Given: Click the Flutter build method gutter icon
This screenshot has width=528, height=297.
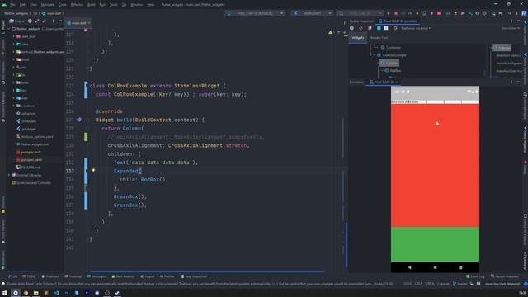Looking at the screenshot, I should (78, 120).
